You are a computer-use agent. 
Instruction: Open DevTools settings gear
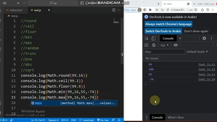coord(204,38)
